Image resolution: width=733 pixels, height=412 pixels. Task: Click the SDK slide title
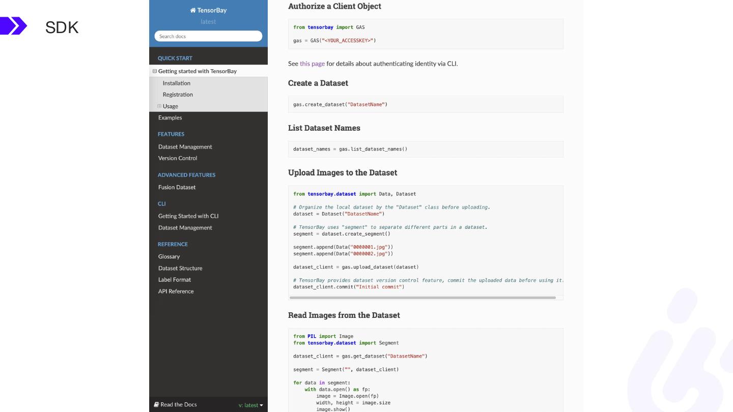[62, 27]
